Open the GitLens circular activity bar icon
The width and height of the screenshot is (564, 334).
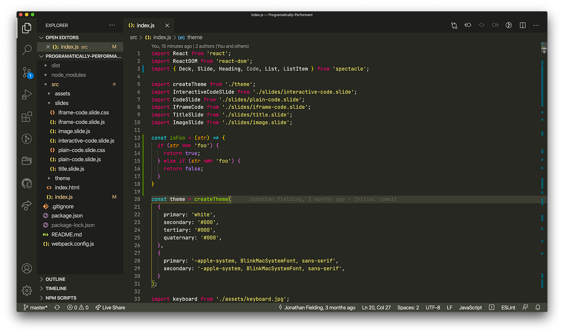point(27,139)
